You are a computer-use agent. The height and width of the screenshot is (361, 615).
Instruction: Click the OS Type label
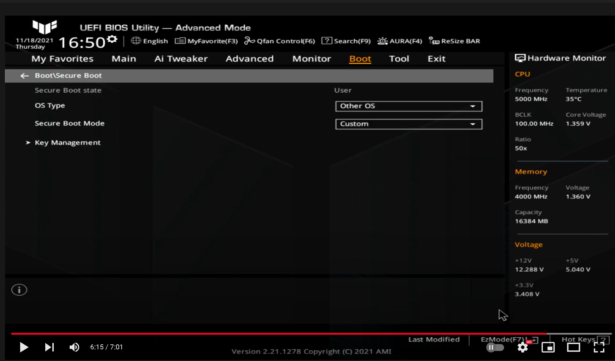50,106
